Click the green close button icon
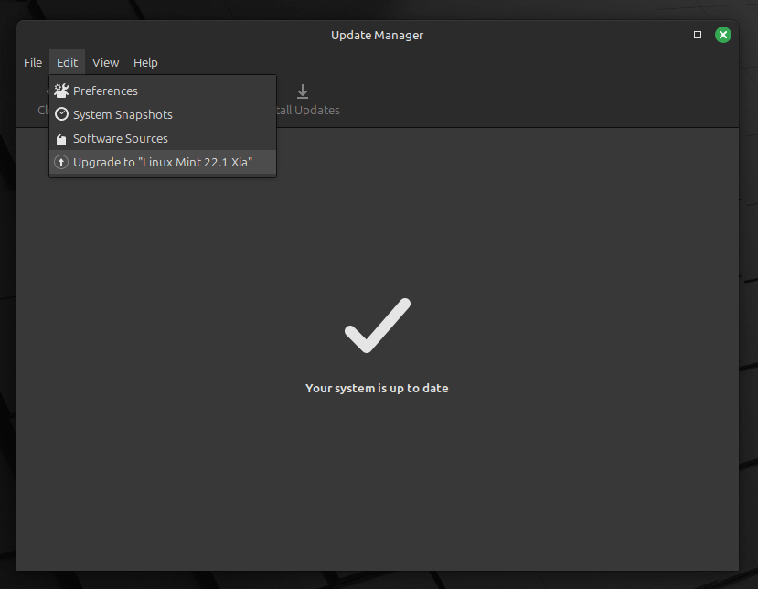Viewport: 758px width, 589px height. coord(723,34)
